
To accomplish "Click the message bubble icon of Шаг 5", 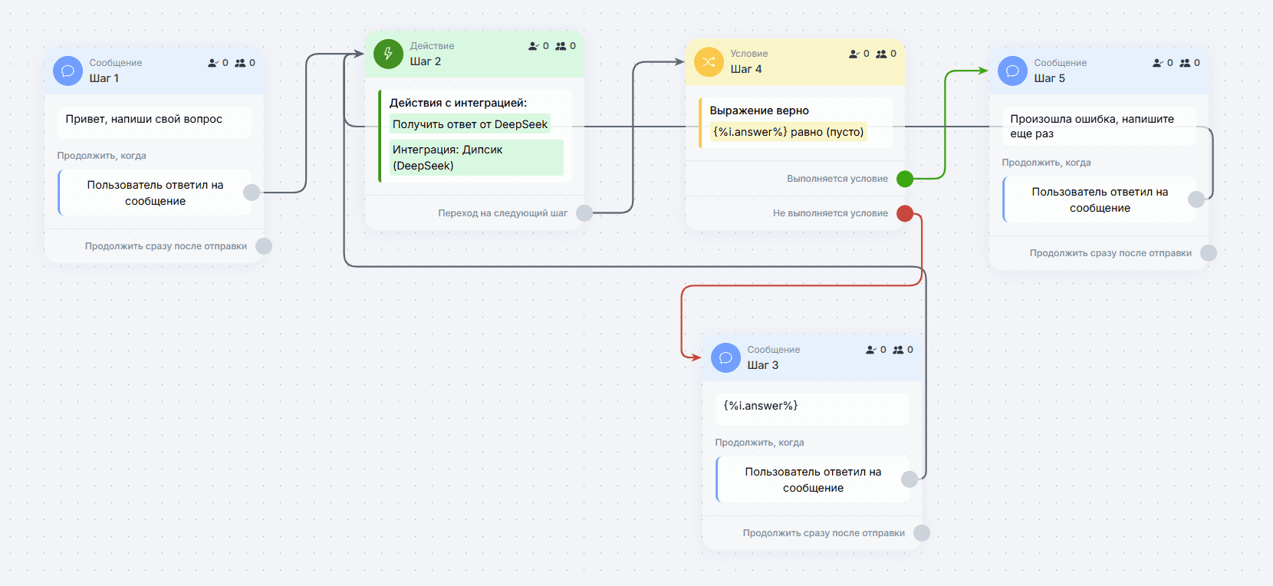I will [x=1012, y=71].
